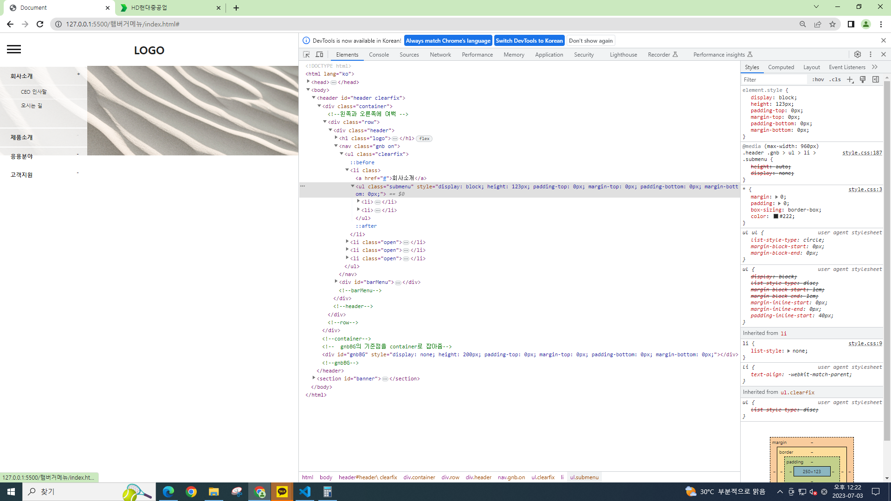Toggle the .cls class editor

point(835,80)
